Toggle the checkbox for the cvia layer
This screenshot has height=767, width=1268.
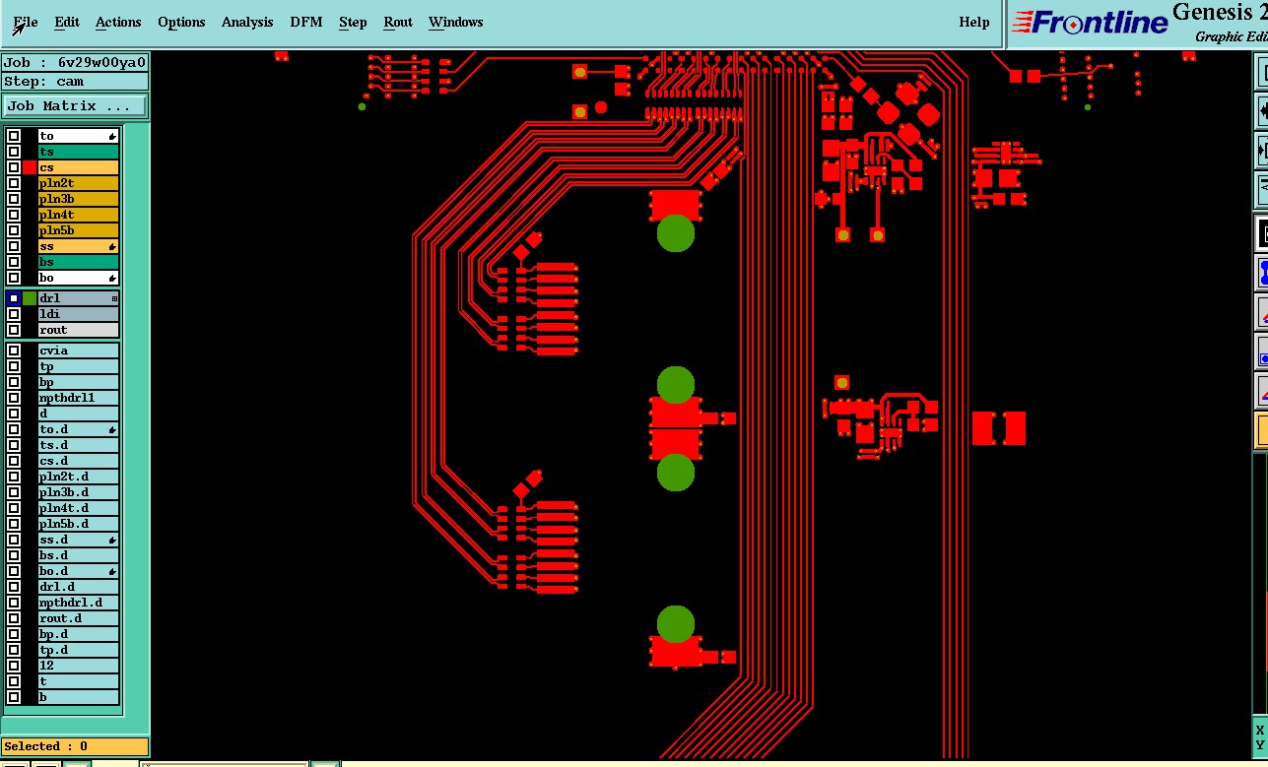14,351
